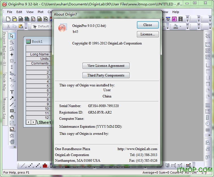This screenshot has height=177, width=214.
Task: Open the View menu
Action: tap(30, 12)
